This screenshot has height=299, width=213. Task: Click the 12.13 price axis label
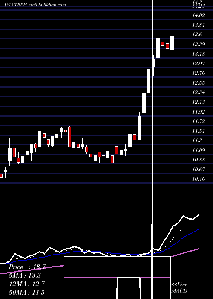point(199,102)
